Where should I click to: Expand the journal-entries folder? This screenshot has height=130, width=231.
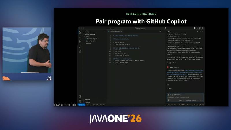90,41
